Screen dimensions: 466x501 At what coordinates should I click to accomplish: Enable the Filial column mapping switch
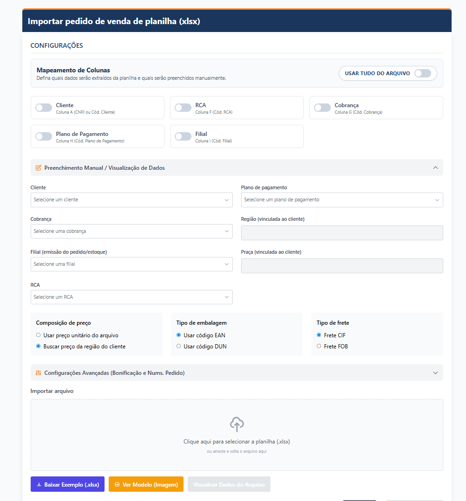pyautogui.click(x=182, y=136)
